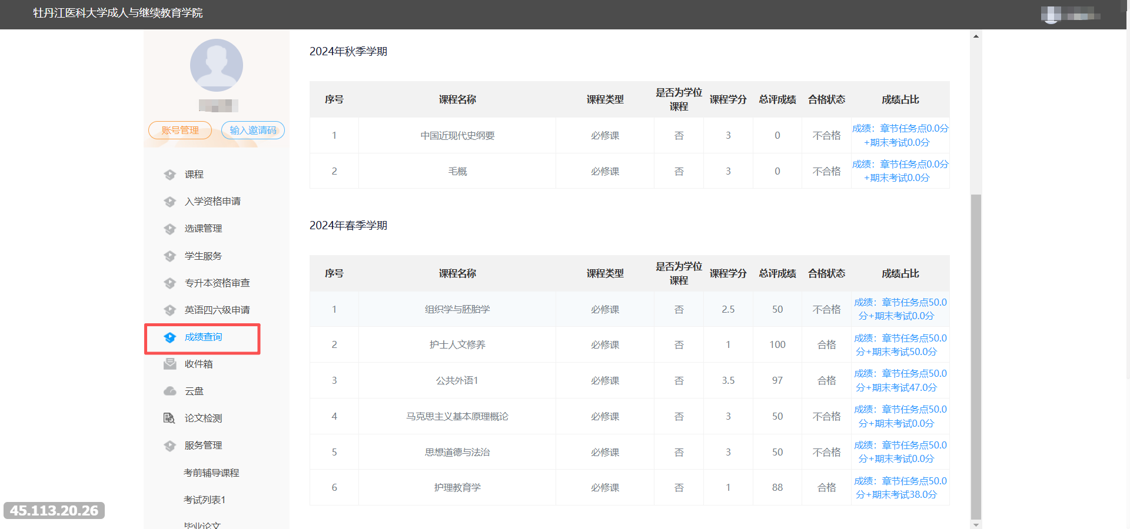Open the 学生服务 menu item
1130x529 pixels.
point(203,256)
